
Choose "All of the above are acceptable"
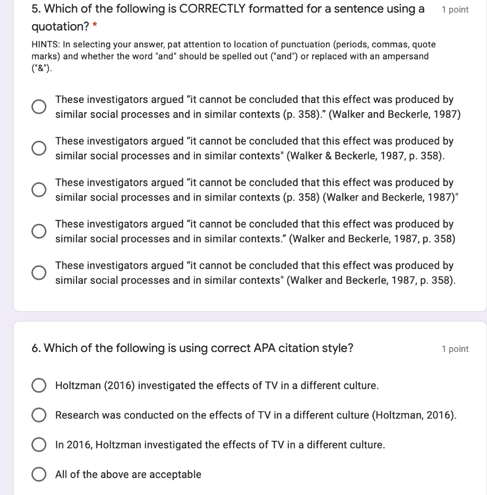point(39,474)
